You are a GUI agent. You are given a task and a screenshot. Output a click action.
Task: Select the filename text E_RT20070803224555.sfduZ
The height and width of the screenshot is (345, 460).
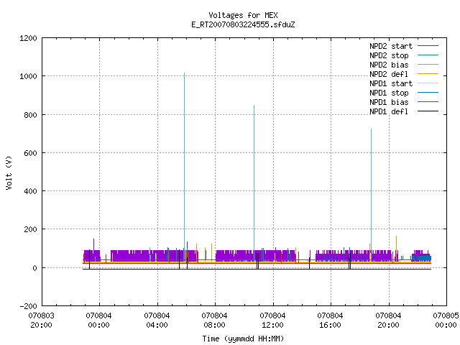[243, 24]
